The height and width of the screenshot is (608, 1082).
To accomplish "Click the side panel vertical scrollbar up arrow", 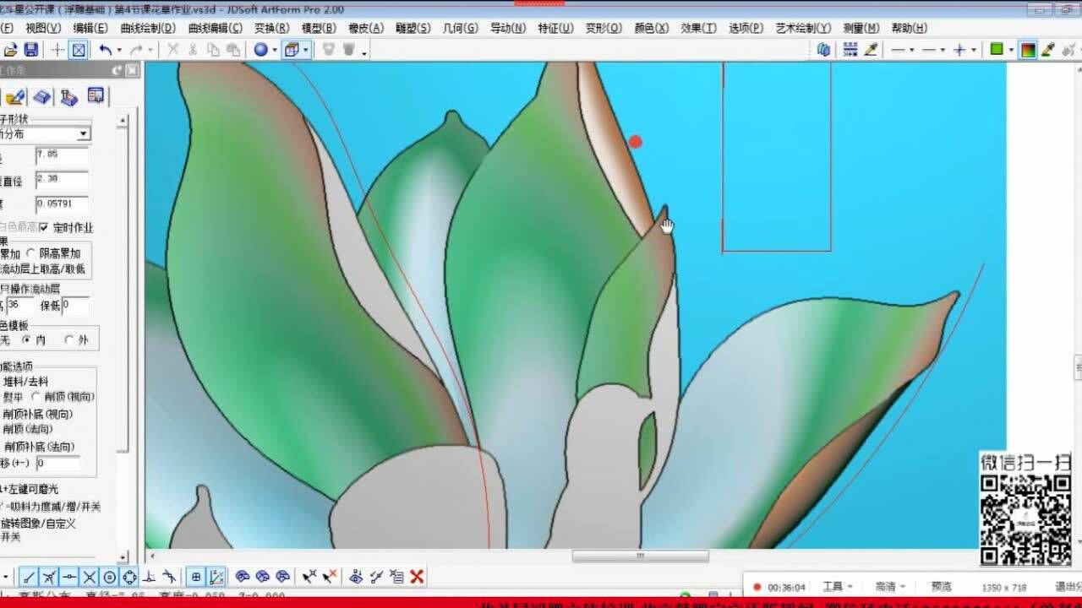I will coord(123,121).
